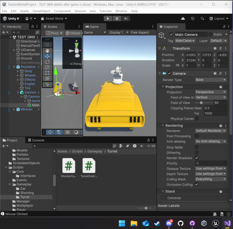The width and height of the screenshot is (233, 229).
Task: Open the Component menu
Action: 62,11
